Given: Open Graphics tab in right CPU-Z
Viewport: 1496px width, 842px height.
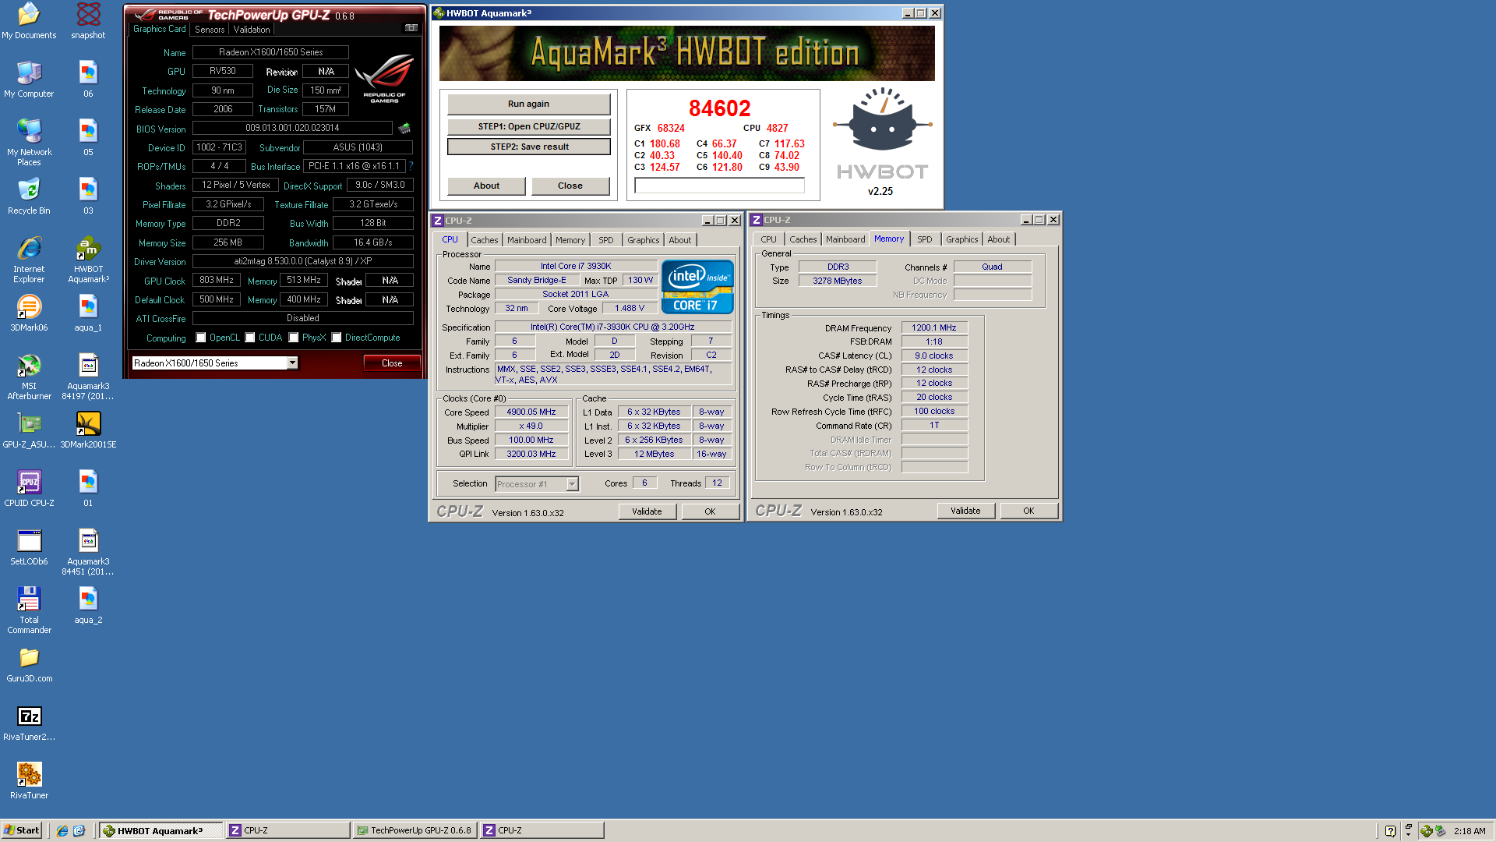Looking at the screenshot, I should [x=961, y=239].
